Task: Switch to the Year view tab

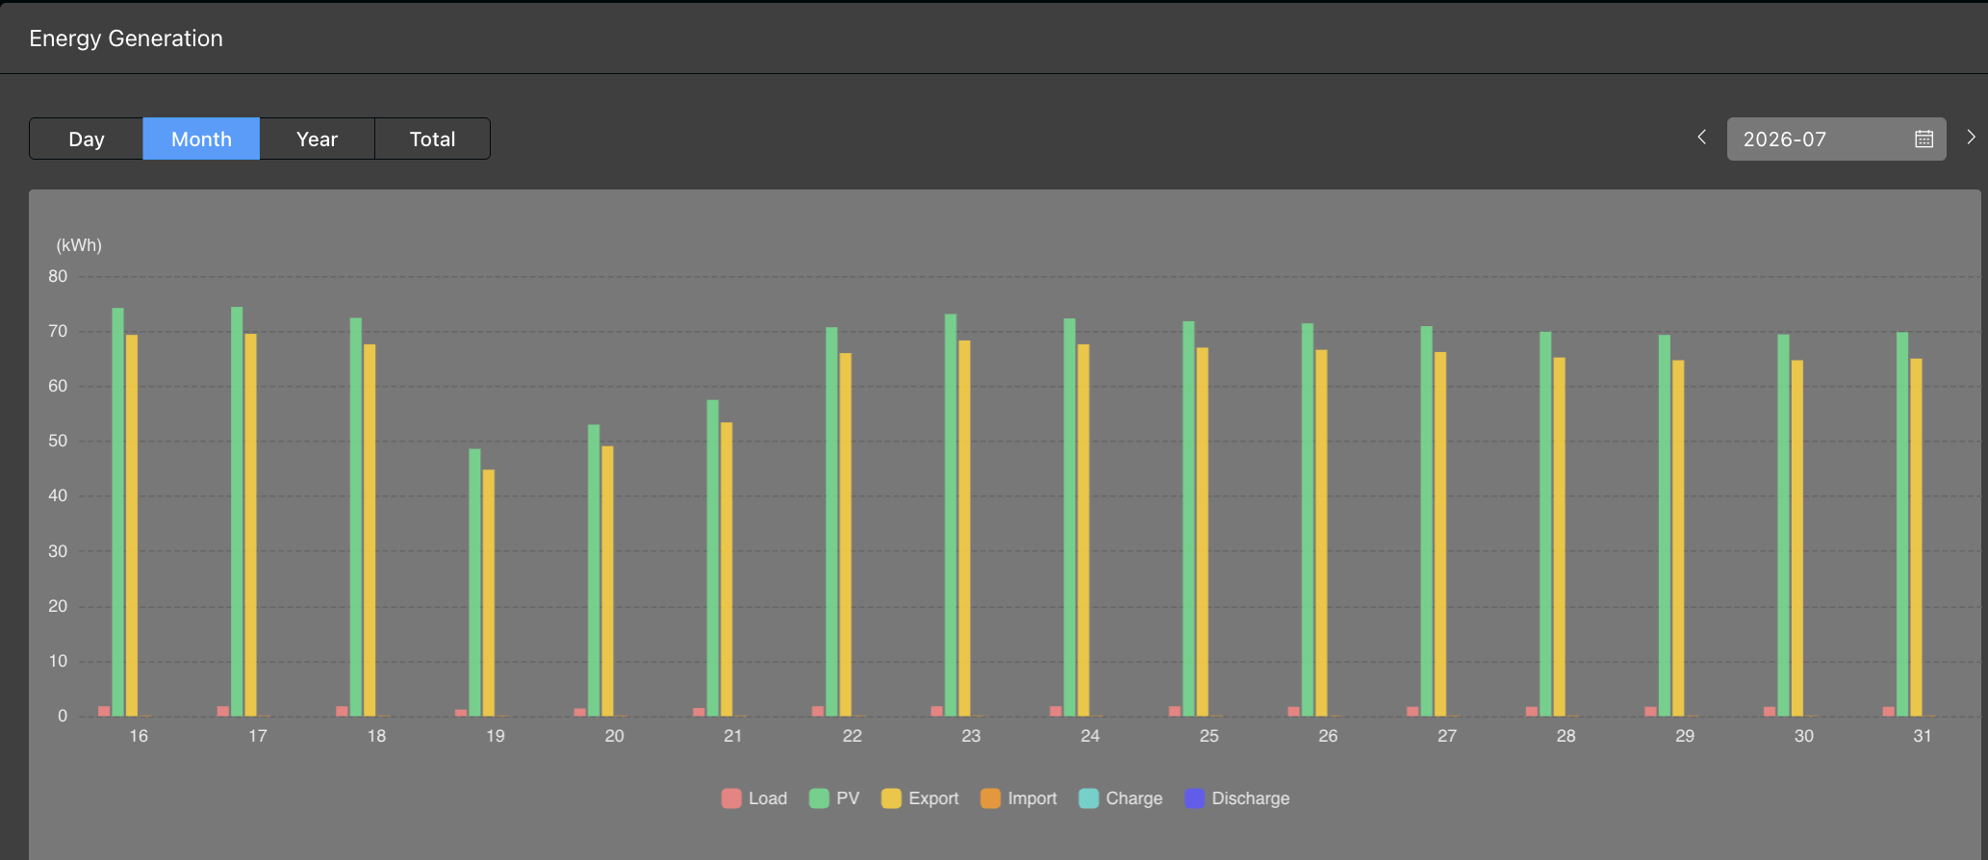Action: [x=317, y=139]
